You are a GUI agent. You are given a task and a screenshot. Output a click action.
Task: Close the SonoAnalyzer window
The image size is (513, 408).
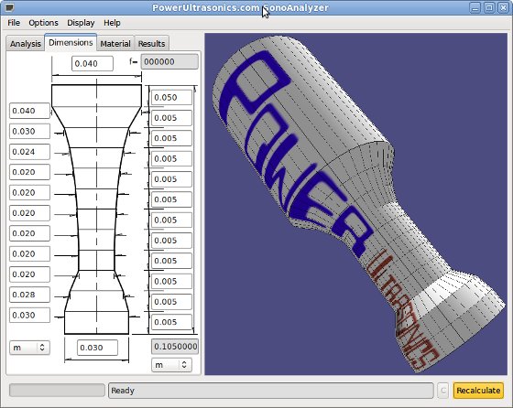[503, 7]
